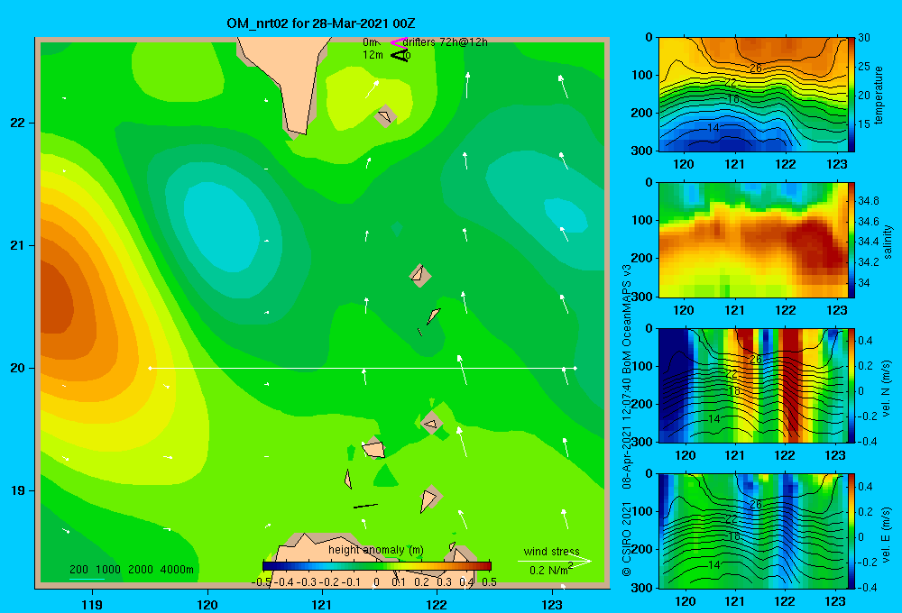Click the '4000m' bathymetry legend value
Image resolution: width=902 pixels, height=613 pixels.
point(177,570)
